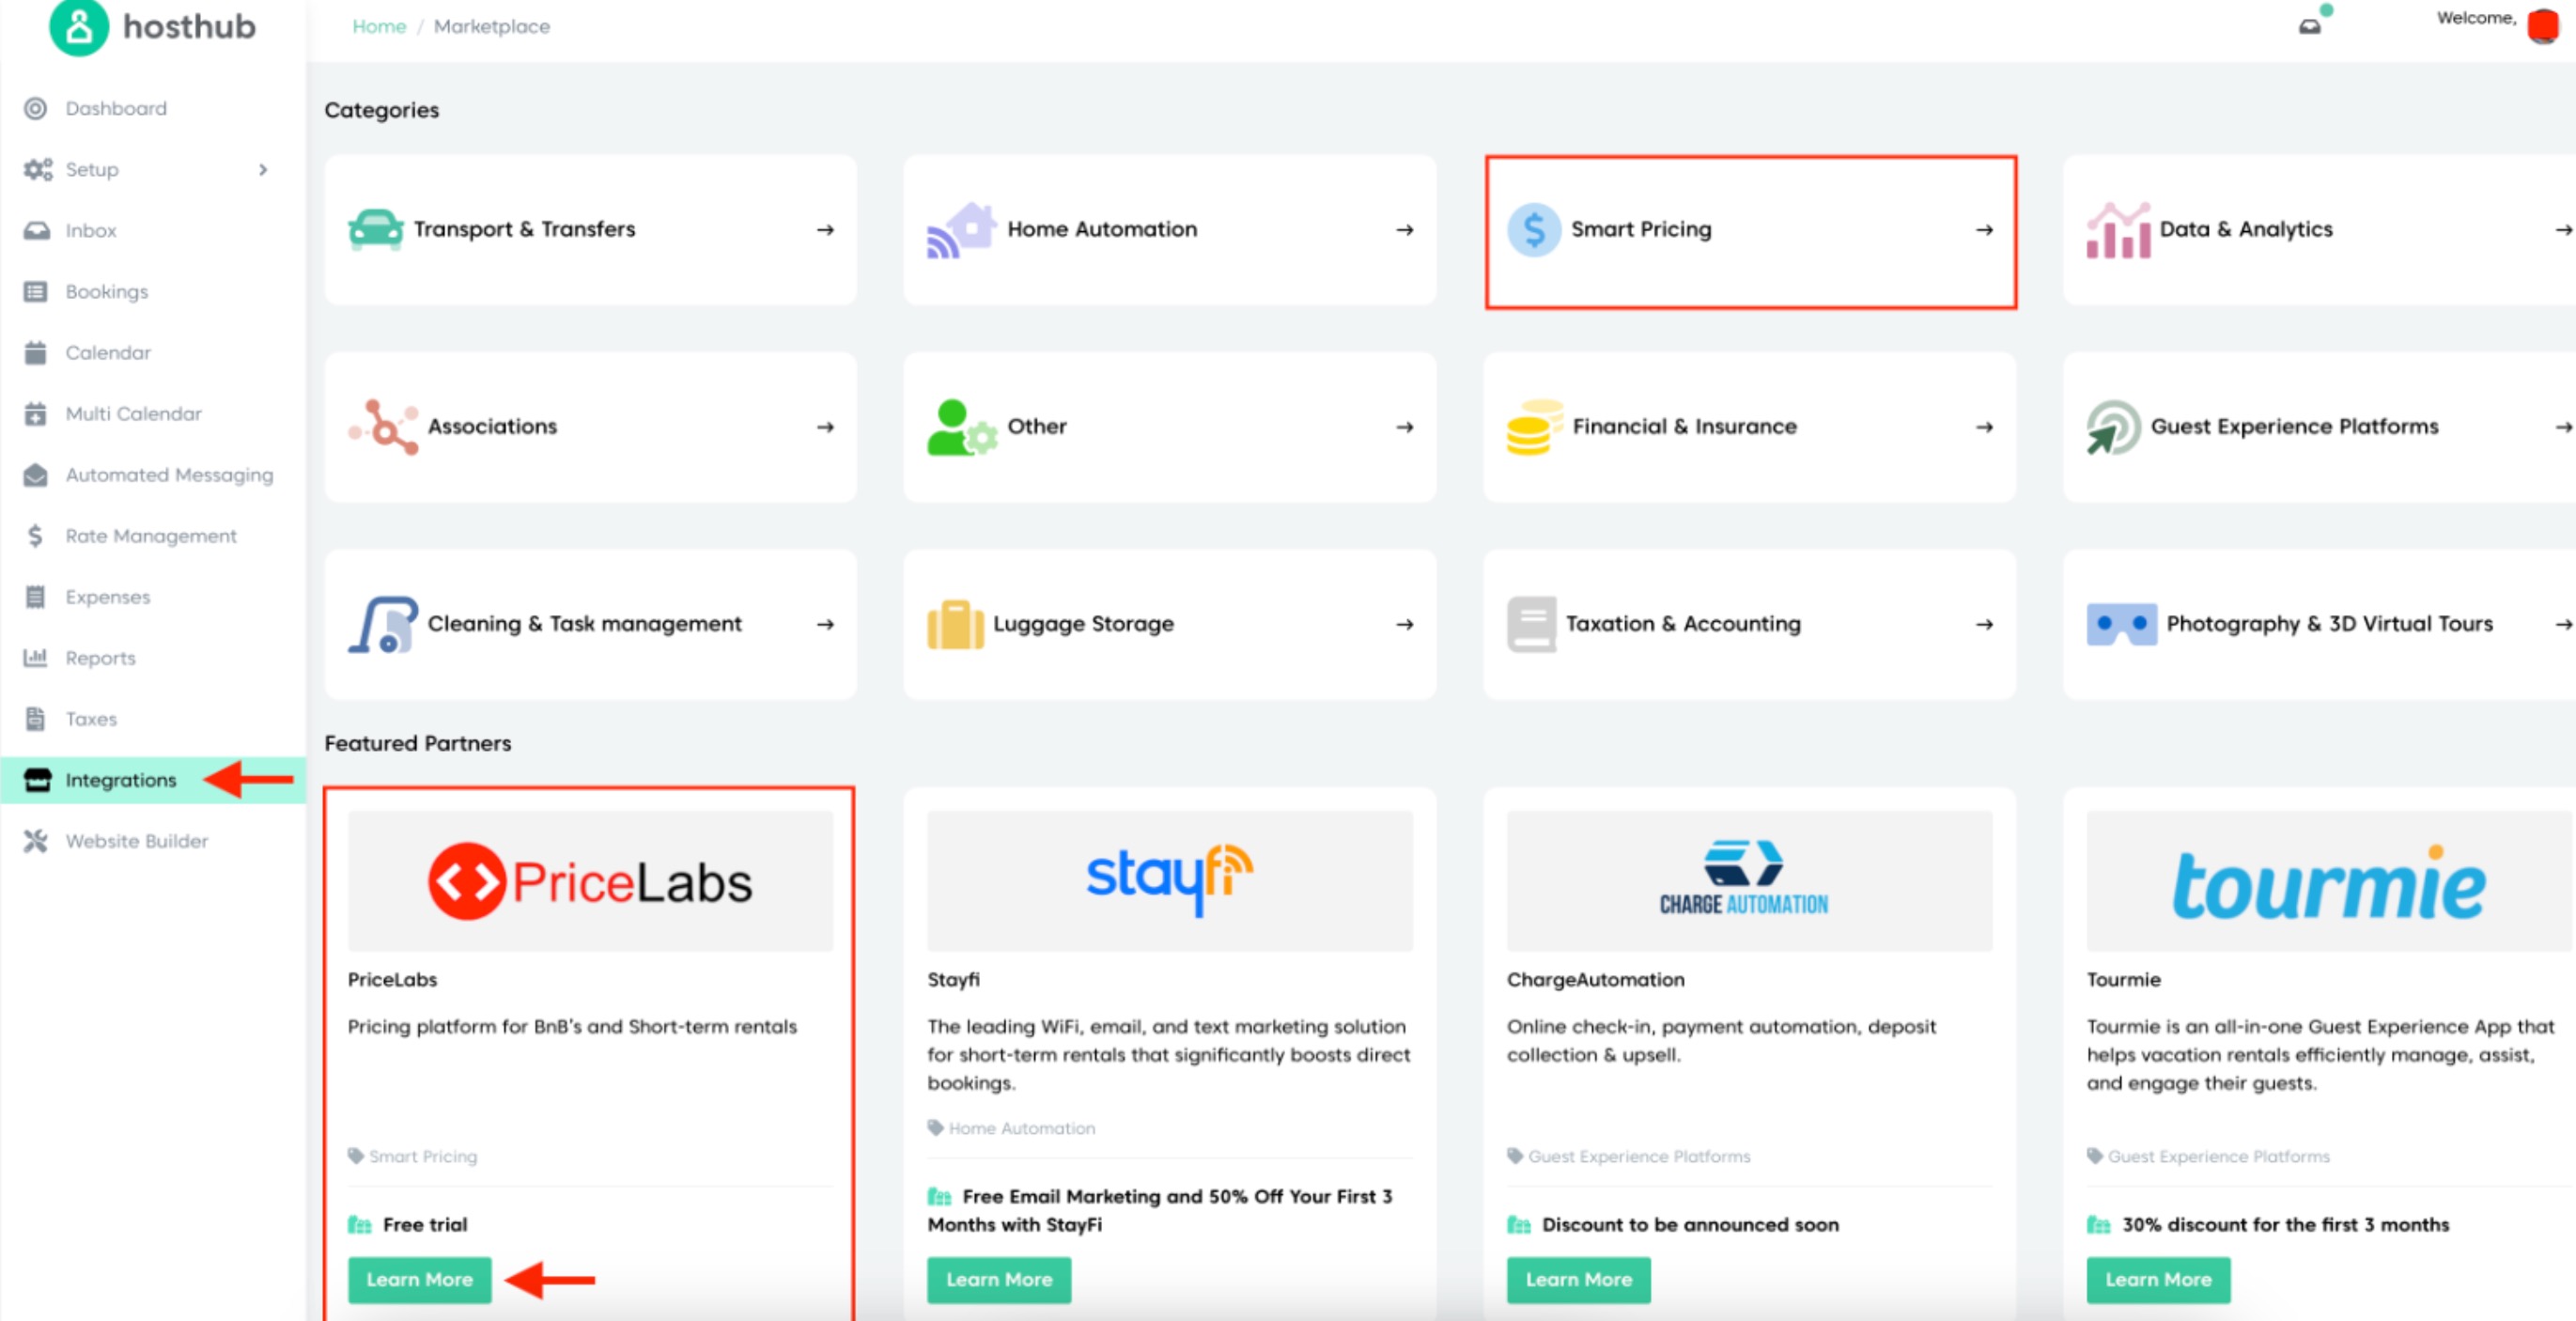Click Learn More under Tourmie
This screenshot has height=1321, width=2576.
click(2158, 1279)
